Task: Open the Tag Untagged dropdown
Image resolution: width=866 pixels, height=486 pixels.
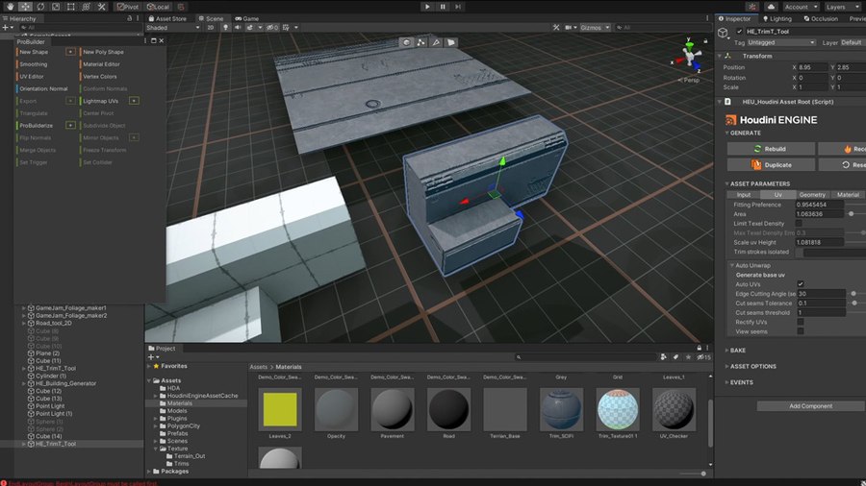Action: (781, 42)
